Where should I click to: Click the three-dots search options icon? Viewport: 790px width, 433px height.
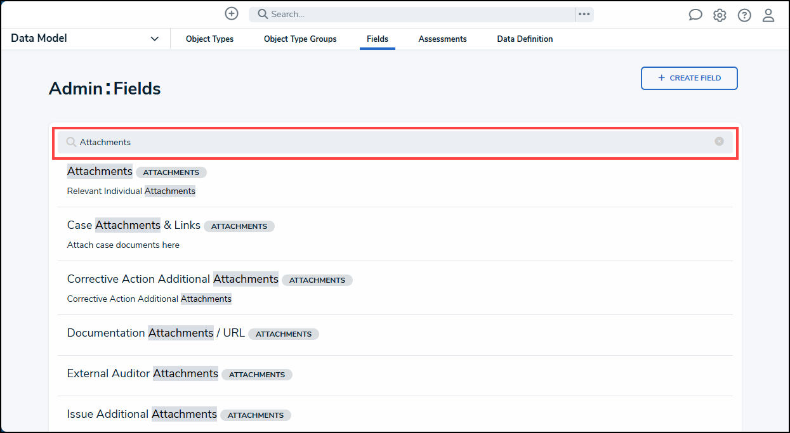pyautogui.click(x=584, y=14)
